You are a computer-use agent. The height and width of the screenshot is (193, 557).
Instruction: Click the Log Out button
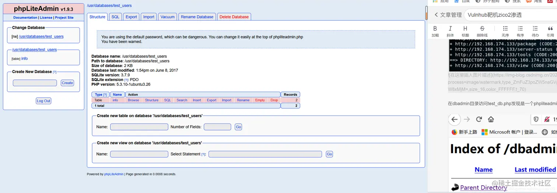tap(43, 101)
